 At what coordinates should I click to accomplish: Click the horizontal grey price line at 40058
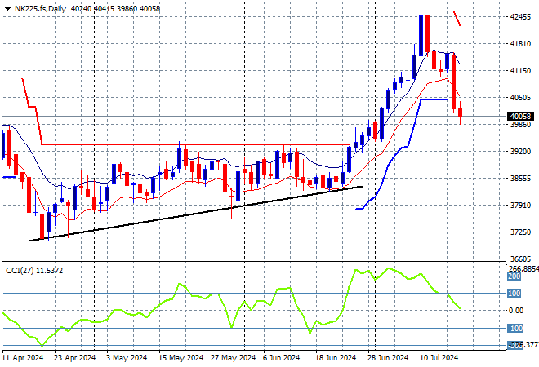[x=254, y=117]
